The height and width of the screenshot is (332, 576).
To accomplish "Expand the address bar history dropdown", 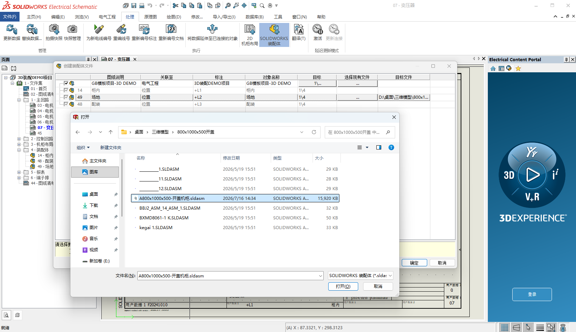I will pos(302,132).
